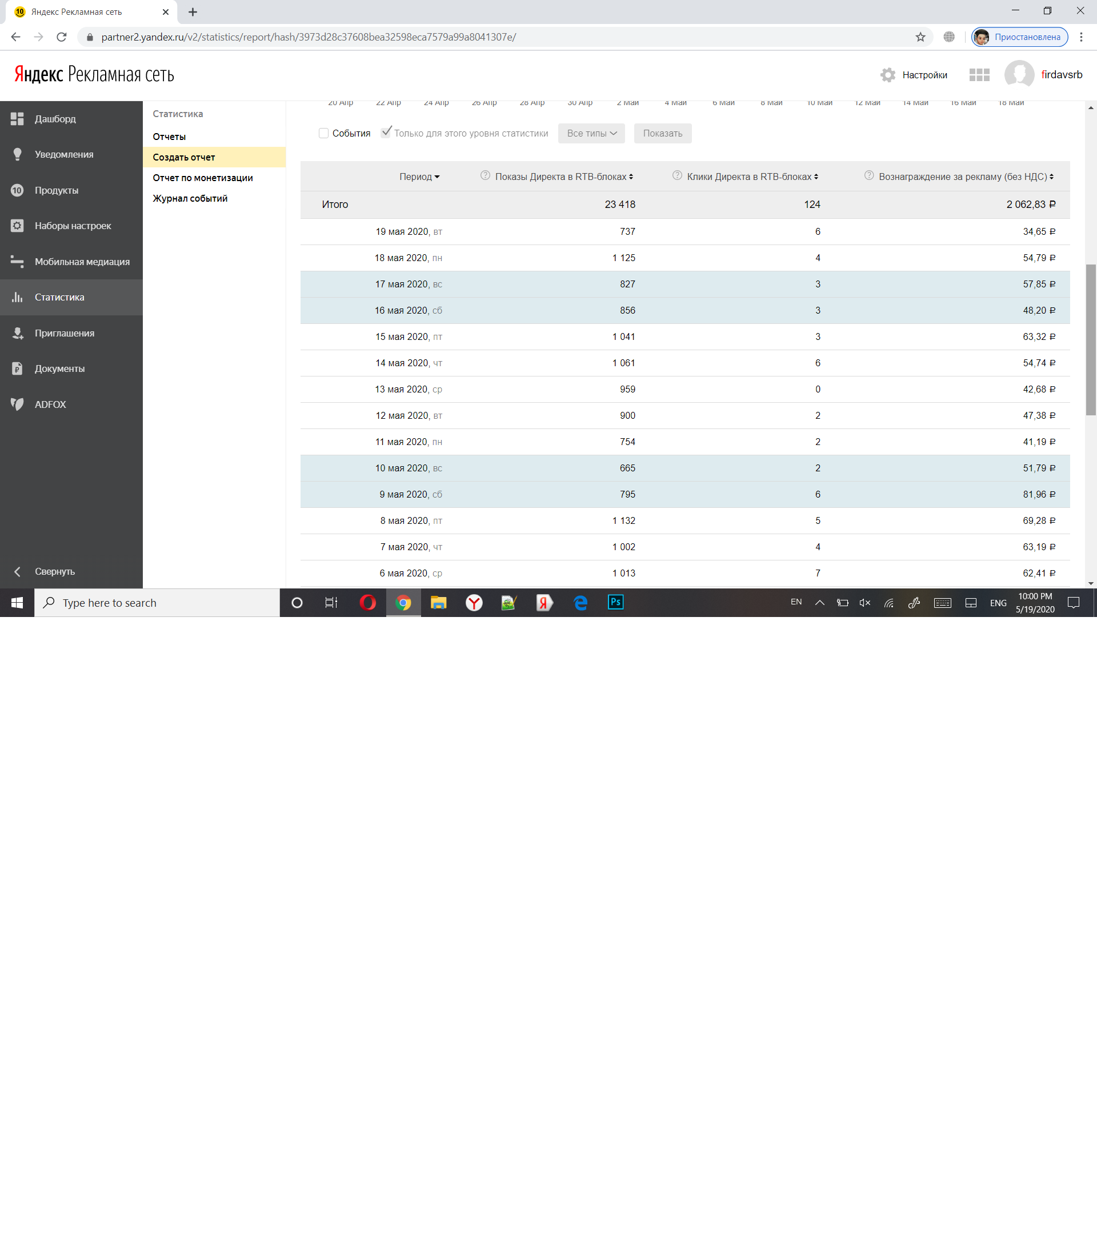Toggle Только для этого уровня статистики checkbox
This screenshot has width=1097, height=1234.
(386, 133)
